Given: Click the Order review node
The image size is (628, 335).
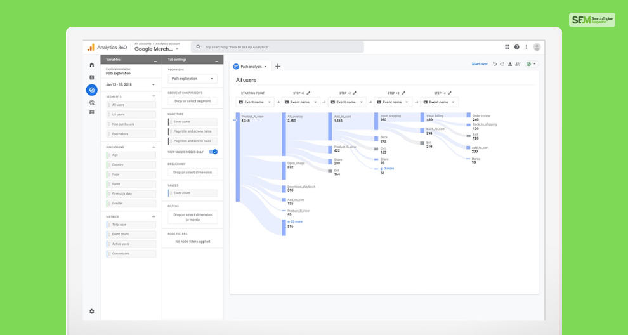Looking at the screenshot, I should tap(469, 115).
